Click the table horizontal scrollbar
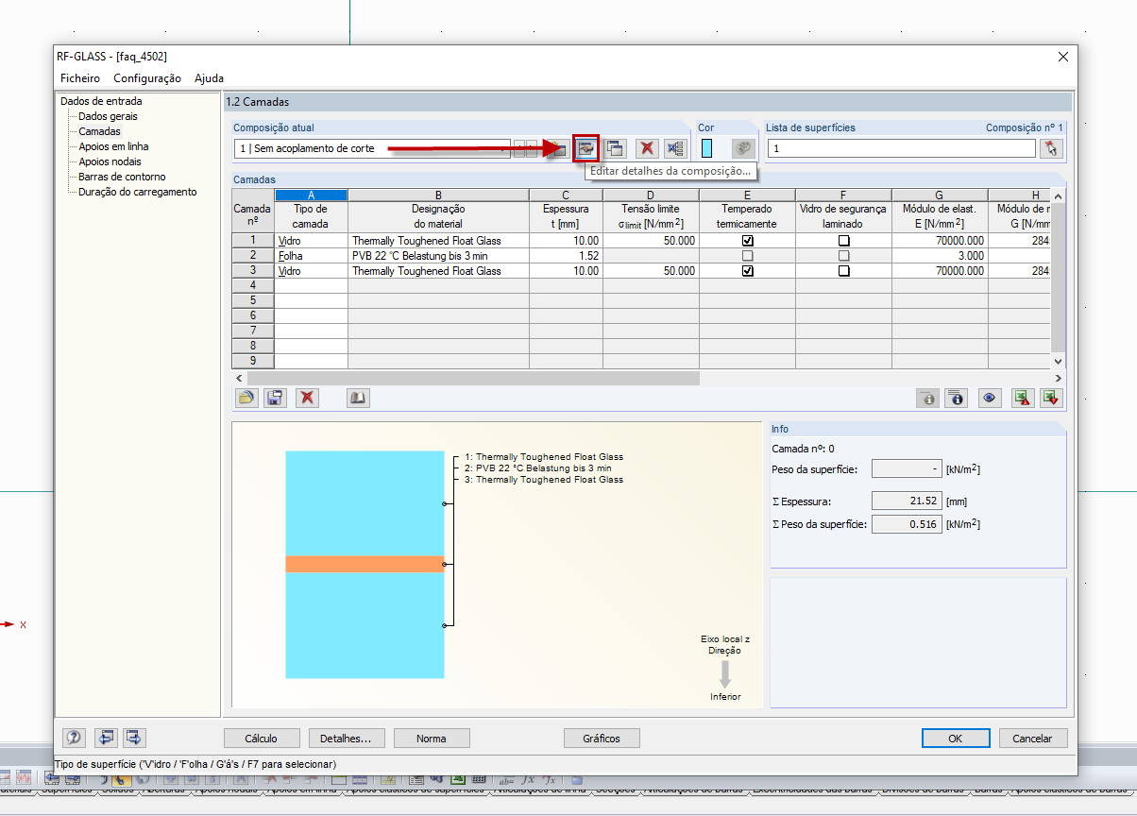 coord(474,378)
